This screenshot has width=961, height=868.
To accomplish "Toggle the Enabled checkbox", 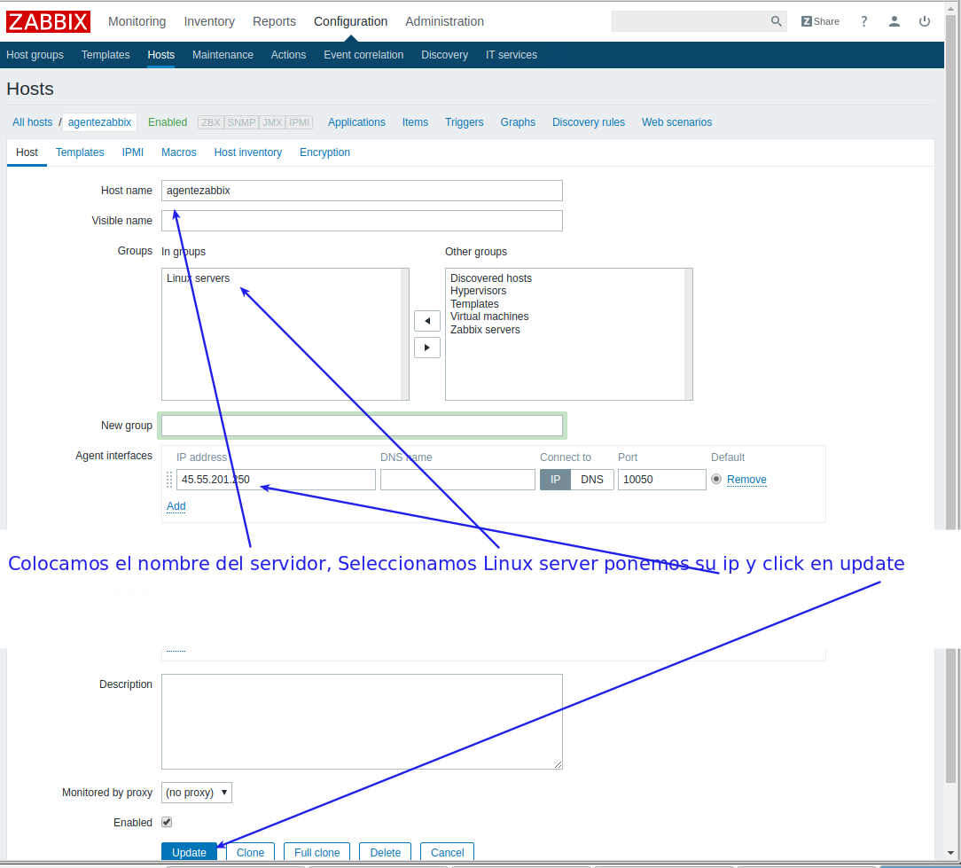I will click(x=167, y=822).
